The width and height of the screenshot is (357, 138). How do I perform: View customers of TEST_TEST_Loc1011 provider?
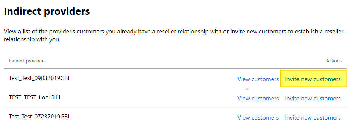[x=258, y=99]
